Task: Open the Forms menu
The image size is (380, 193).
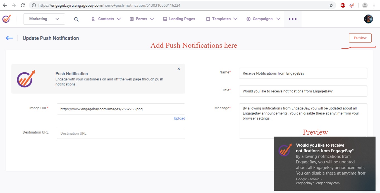Action: click(142, 19)
